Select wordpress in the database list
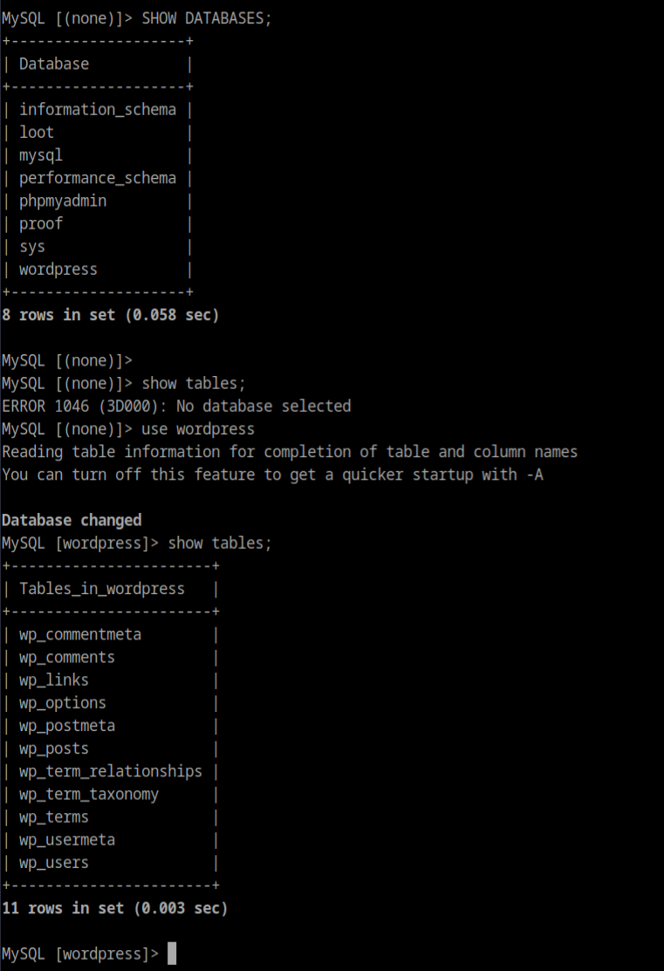 click(x=58, y=270)
